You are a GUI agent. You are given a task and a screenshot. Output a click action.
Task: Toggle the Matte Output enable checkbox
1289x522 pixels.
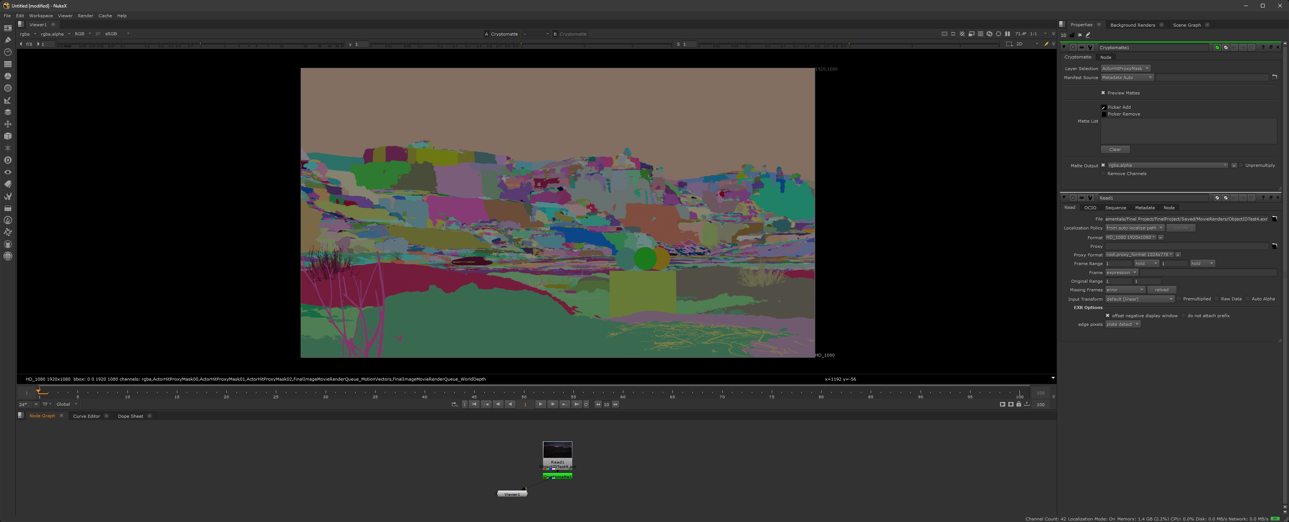coord(1103,165)
